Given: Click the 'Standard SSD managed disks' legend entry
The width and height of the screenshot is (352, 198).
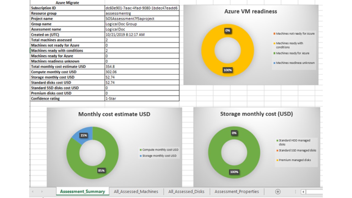Looking at the screenshot, I should click(x=296, y=150).
